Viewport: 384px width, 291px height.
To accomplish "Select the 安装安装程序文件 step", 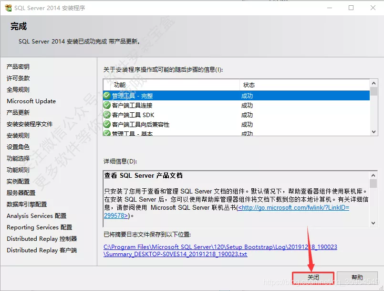I will 30,124.
